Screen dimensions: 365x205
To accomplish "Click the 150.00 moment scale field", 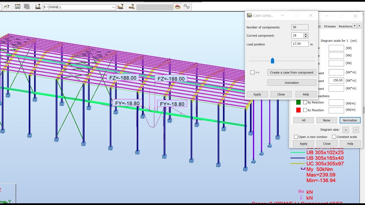I will [336, 81].
